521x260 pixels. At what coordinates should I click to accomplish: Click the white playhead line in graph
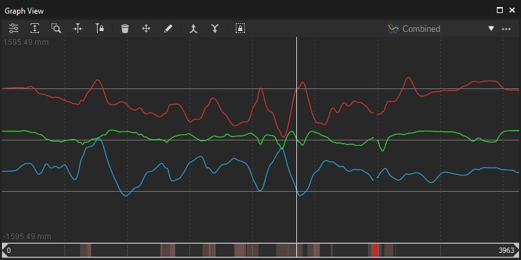coord(297,139)
